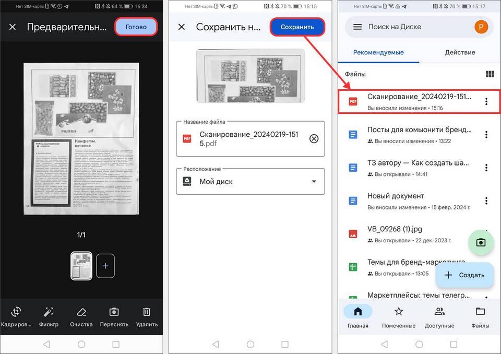Tap the Переснять camera icon
Image resolution: width=501 pixels, height=354 pixels.
tap(114, 317)
